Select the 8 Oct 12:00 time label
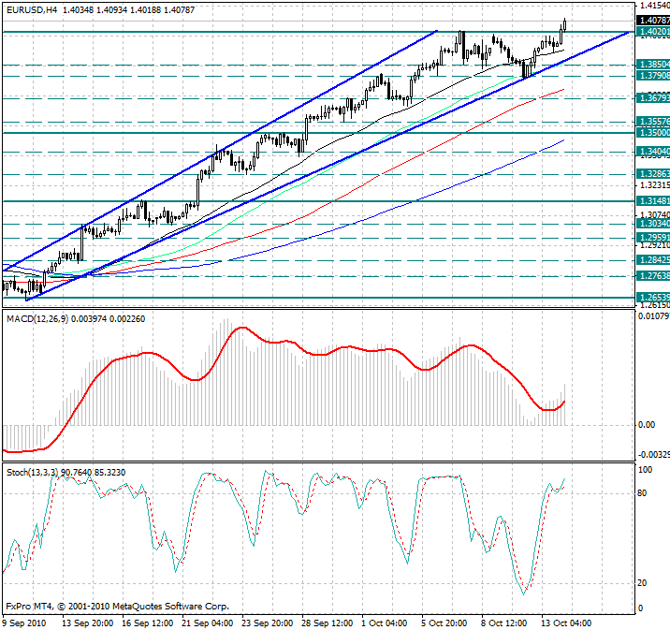 point(503,623)
